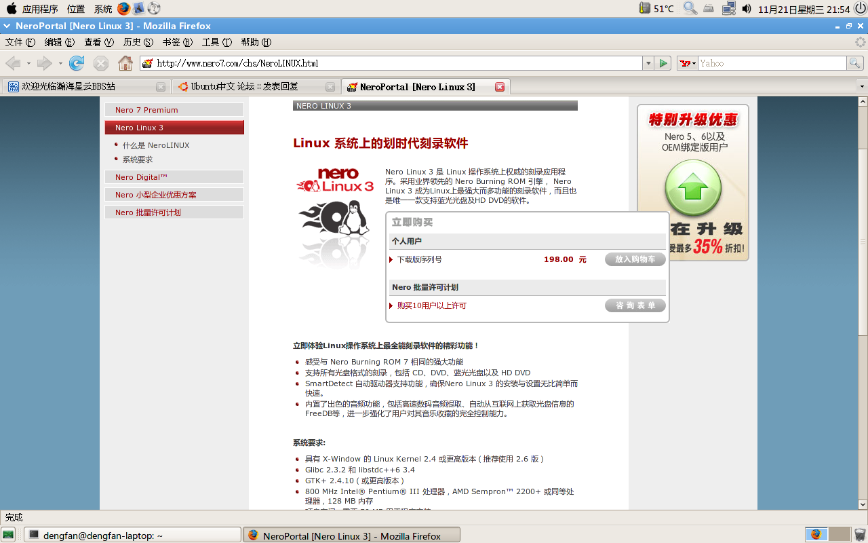The image size is (868, 543).
Task: Open the Back history dropdown arrow
Action: pyautogui.click(x=28, y=64)
